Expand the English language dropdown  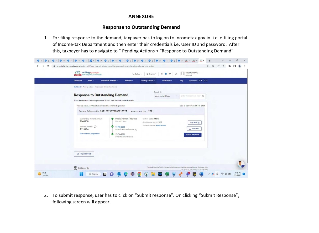(x=151, y=74)
